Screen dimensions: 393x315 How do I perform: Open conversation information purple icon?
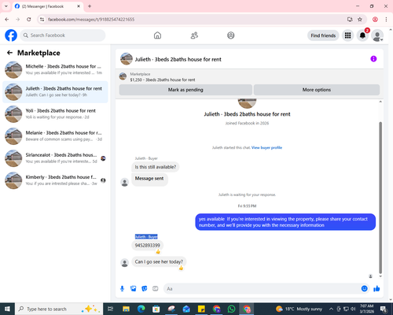pos(373,59)
